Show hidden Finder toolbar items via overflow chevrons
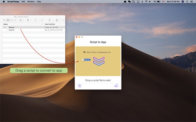The image size is (196, 122). 63,20
